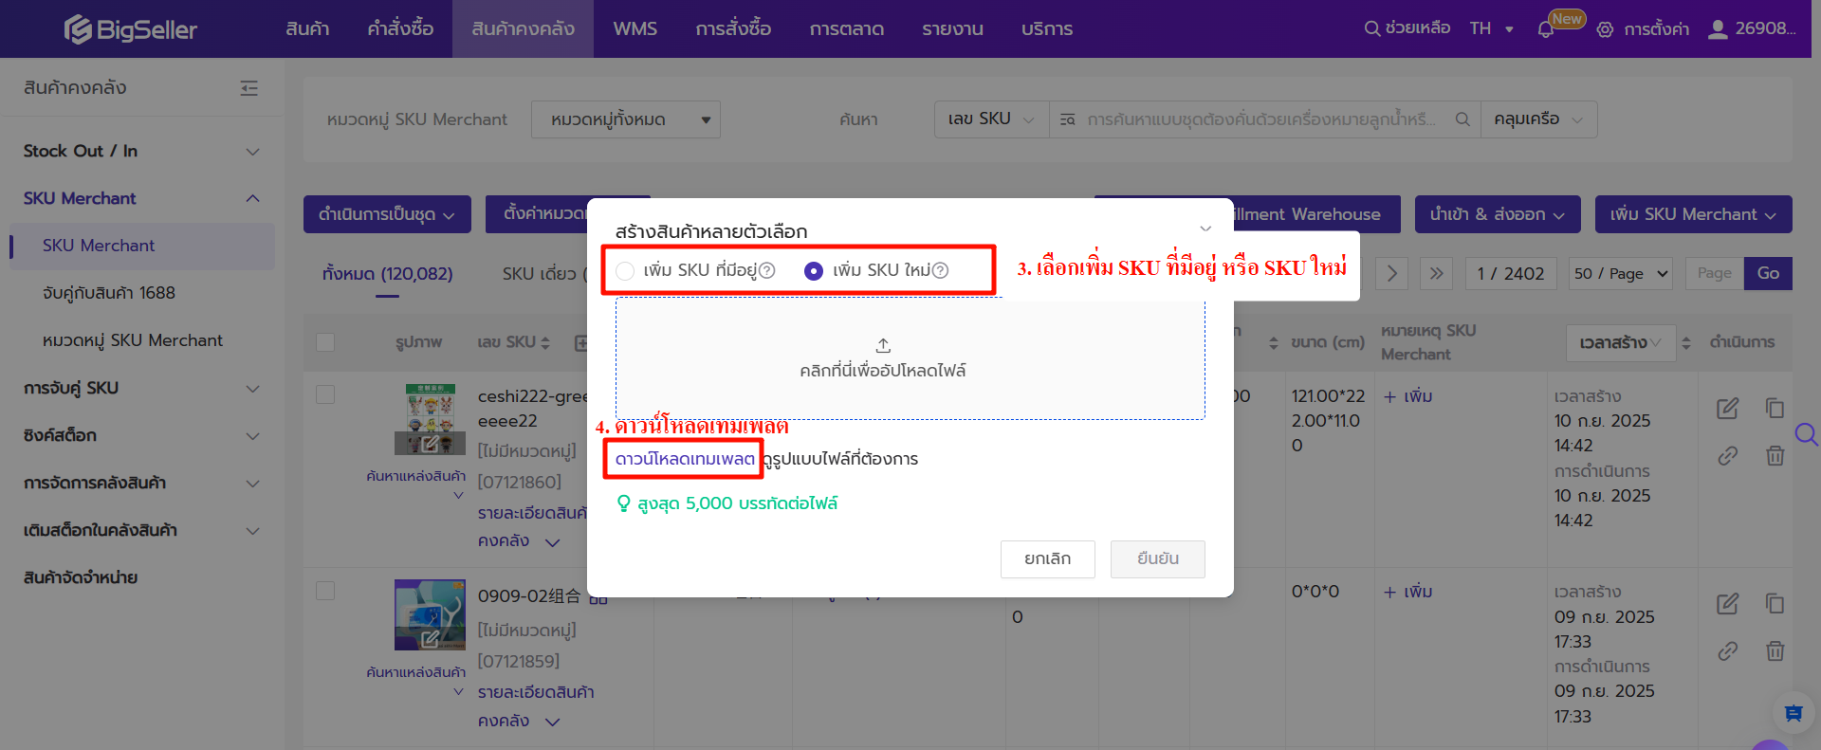The image size is (1821, 750).
Task: Open การตลาด top menu
Action: [x=847, y=28]
